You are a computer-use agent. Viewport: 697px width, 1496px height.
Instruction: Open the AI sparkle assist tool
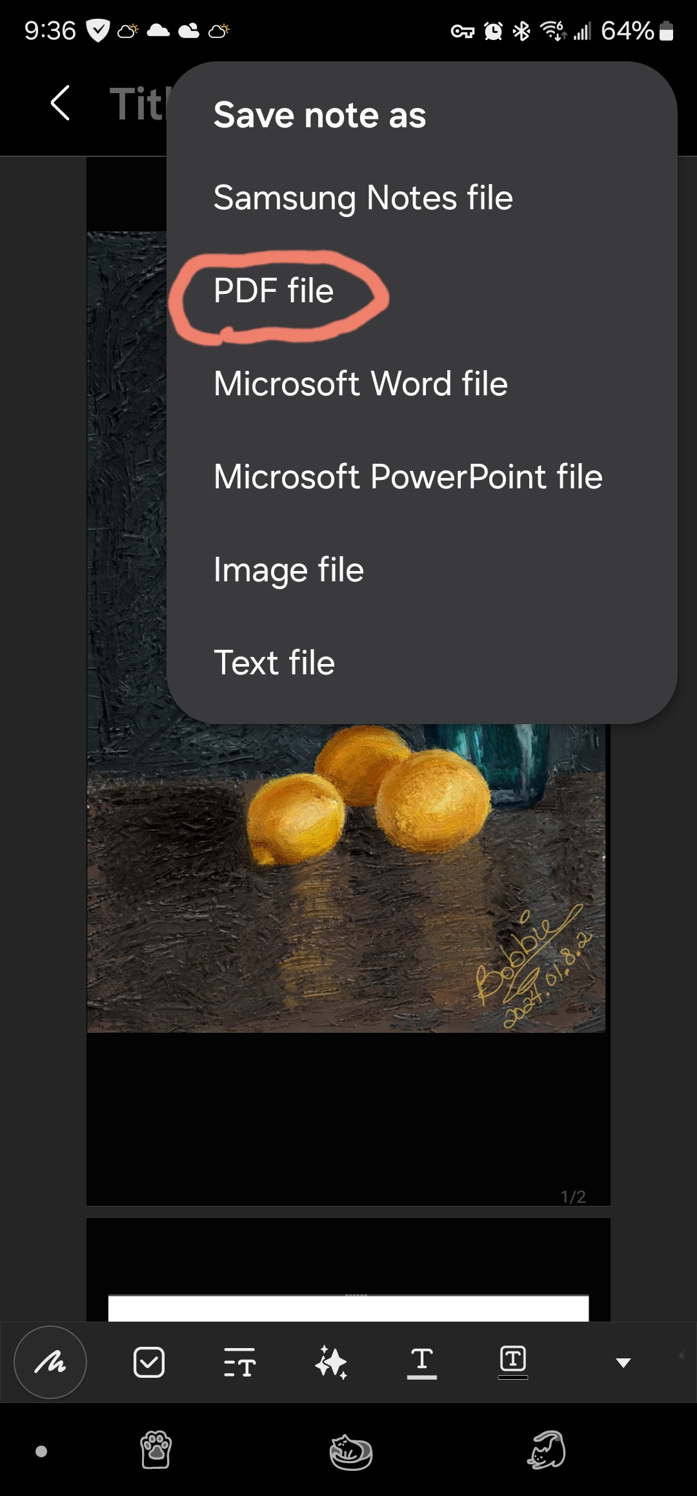pyautogui.click(x=331, y=1362)
